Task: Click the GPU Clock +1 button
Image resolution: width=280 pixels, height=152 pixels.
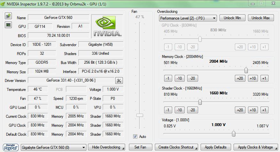Action: click(x=264, y=47)
